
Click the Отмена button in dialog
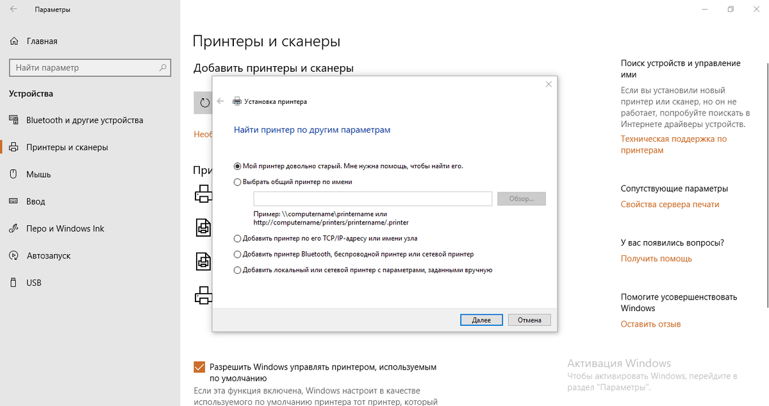point(529,319)
